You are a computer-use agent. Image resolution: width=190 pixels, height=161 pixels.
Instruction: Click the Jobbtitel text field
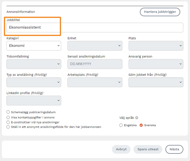point(95,27)
